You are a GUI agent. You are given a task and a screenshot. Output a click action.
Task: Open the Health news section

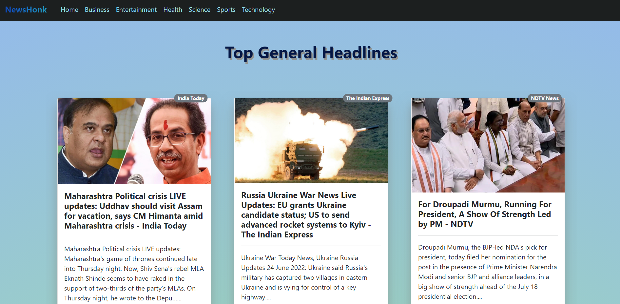click(172, 10)
